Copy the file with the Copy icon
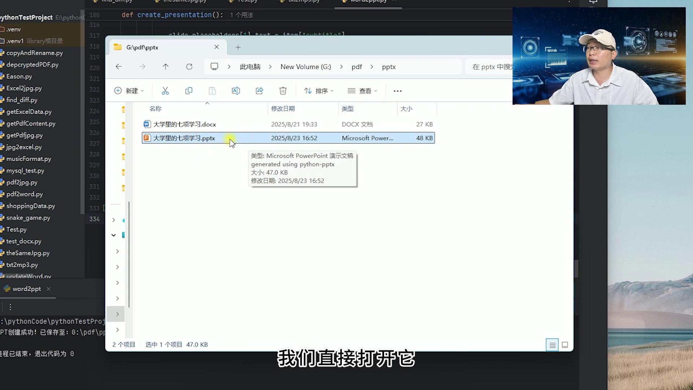 point(189,91)
